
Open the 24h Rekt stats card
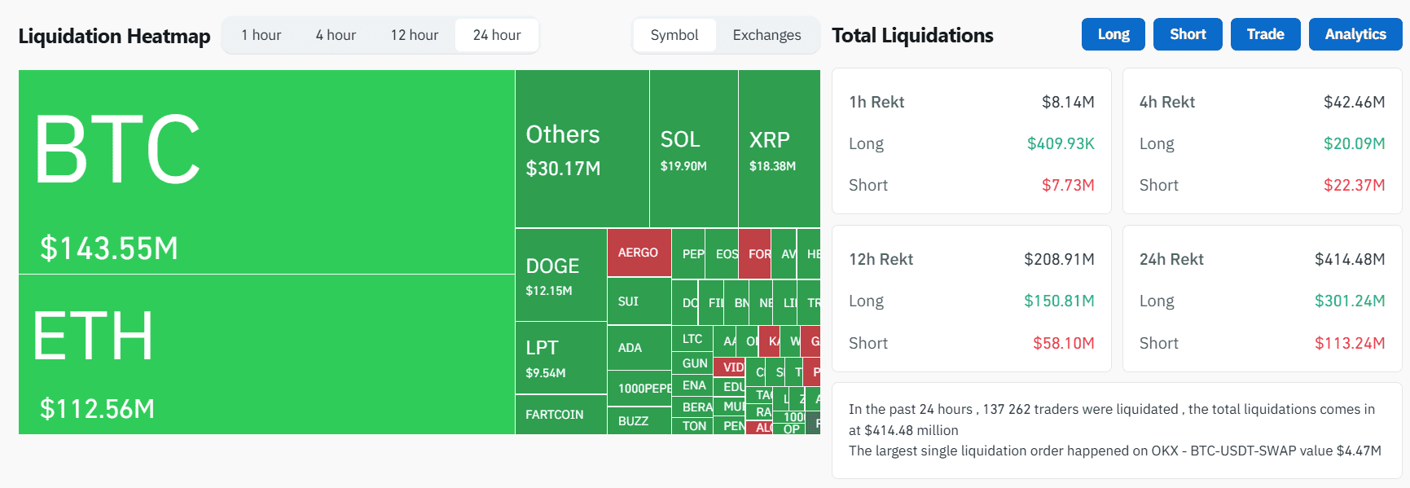(1262, 299)
